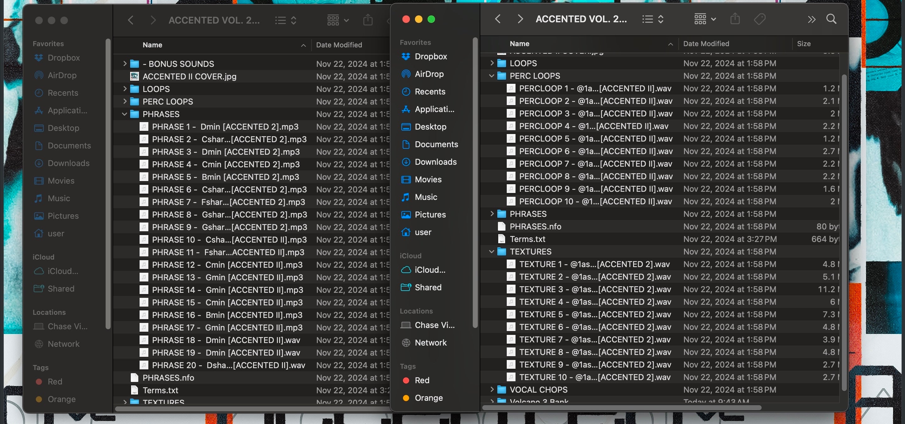The image size is (905, 424).
Task: Click the Share icon in front window toolbar
Action: click(x=735, y=19)
